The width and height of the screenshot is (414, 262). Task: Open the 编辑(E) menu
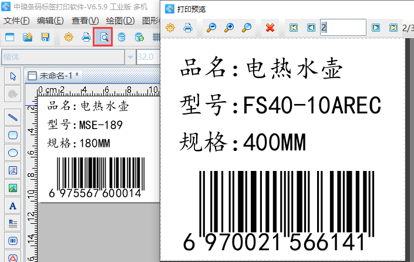50,21
